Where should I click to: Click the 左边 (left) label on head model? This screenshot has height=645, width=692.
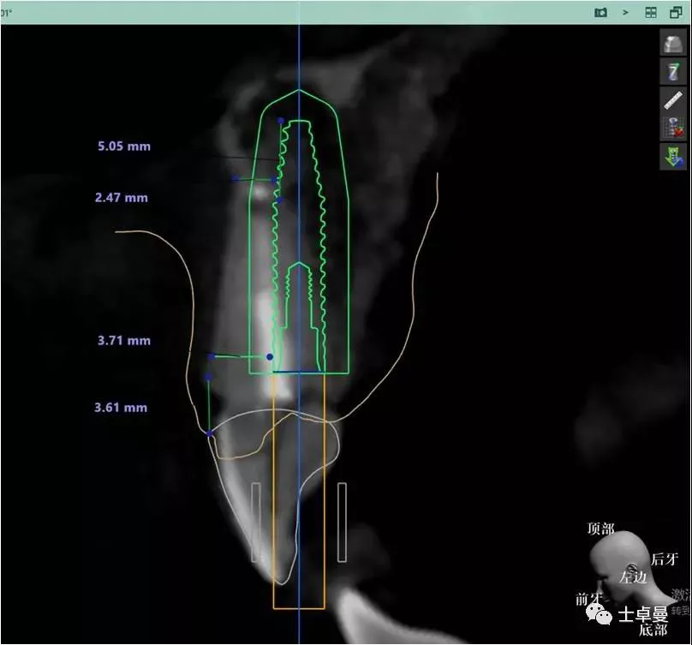pyautogui.click(x=633, y=577)
